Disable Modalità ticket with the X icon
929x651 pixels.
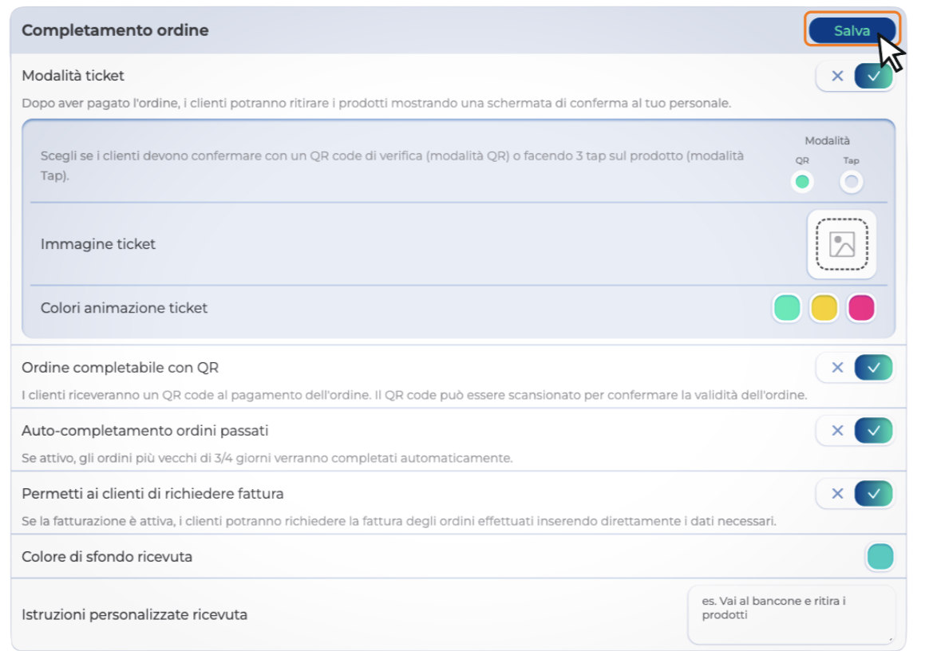pyautogui.click(x=837, y=77)
